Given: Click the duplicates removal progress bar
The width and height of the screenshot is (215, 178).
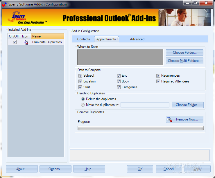Looking at the screenshot, I should click(x=141, y=128).
